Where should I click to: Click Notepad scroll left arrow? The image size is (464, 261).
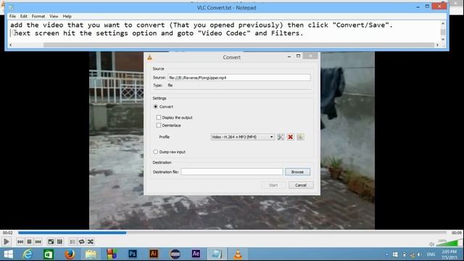click(11, 45)
